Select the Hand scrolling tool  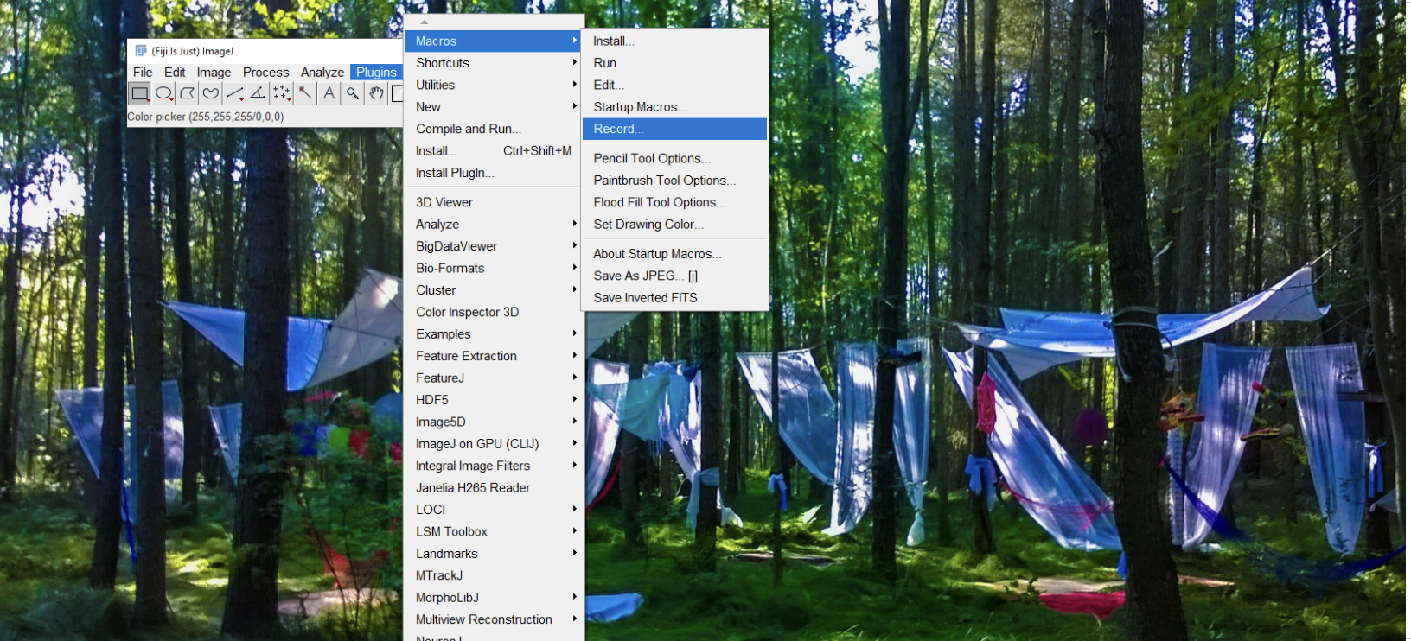(376, 93)
